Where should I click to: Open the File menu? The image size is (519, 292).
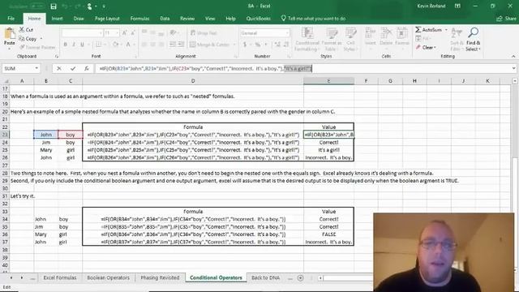[11, 19]
